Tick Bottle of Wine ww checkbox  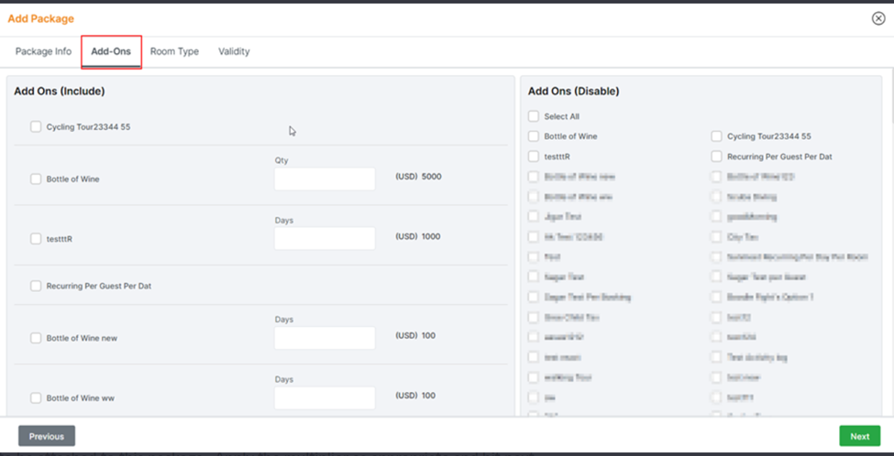(x=36, y=398)
